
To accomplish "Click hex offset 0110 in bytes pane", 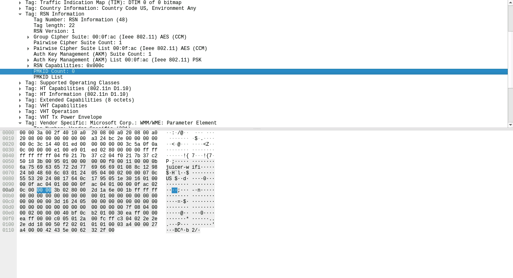I will click(8, 230).
